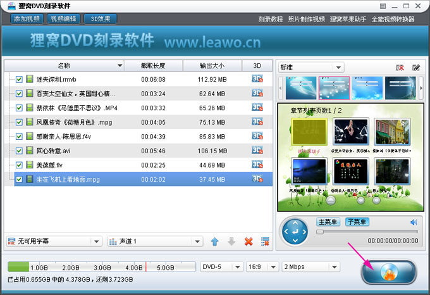430x295 pixels.
Task: Open the 无可用字幕 subtitle dropdown
Action: [54, 241]
